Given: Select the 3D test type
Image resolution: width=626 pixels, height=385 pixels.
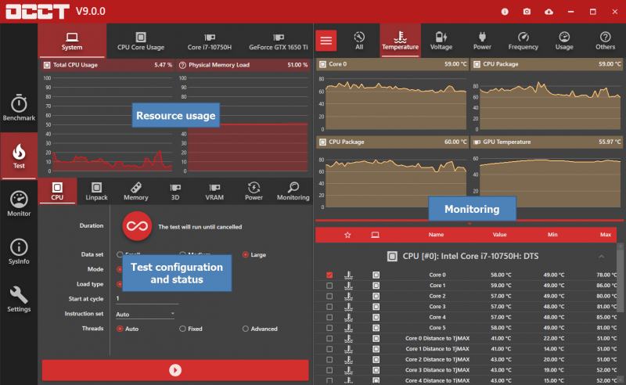Looking at the screenshot, I should tap(174, 191).
